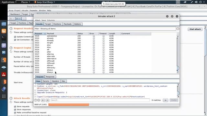The width and height of the screenshot is (207, 116).
Task: Show all applications grid icon
Action: 4,96
